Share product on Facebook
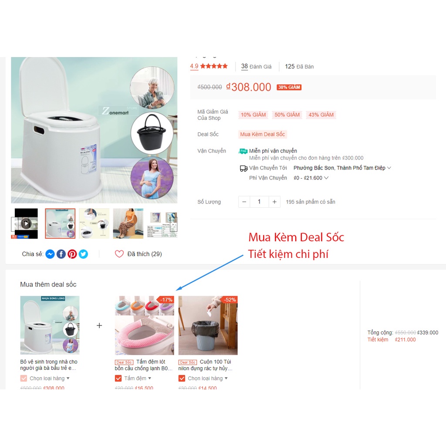 (61, 254)
